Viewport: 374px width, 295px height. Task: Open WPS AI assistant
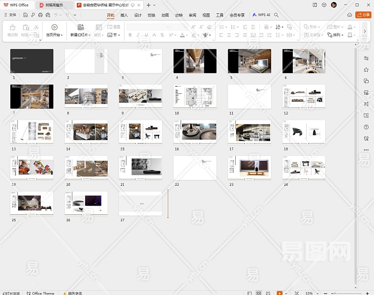point(261,15)
